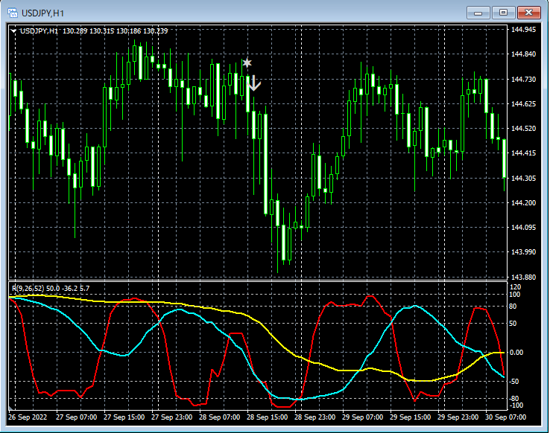Click the 143.880 price scale label
Viewport: 550px width, 433px height.
[x=524, y=277]
